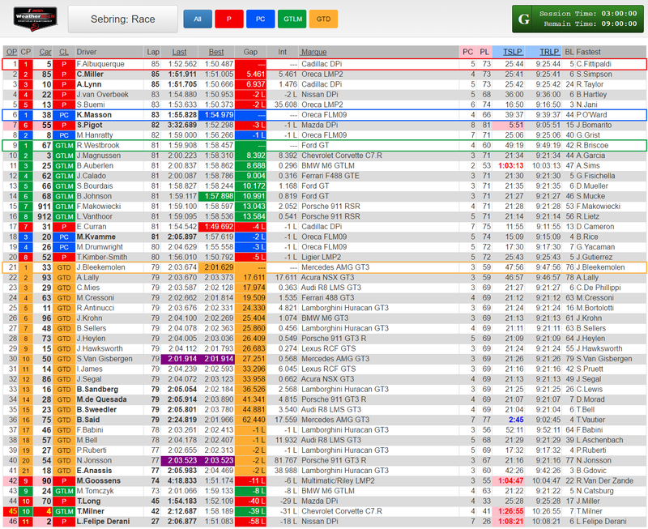648x529 pixels.
Task: Click the Remain Time 09:00:00 readout
Action: coord(590,24)
